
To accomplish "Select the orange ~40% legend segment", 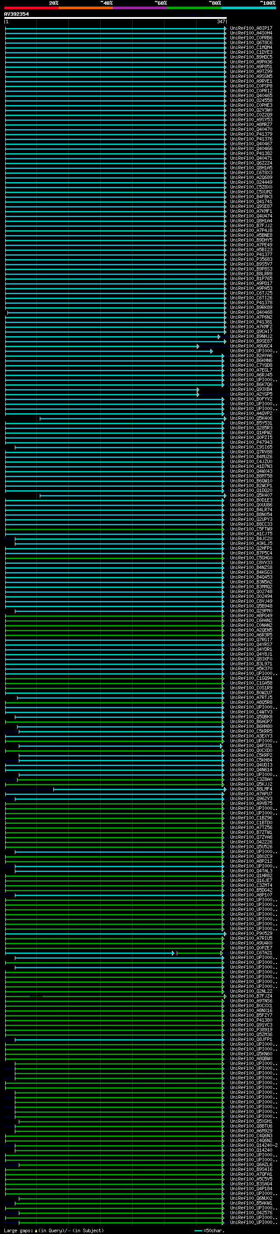I will 86,8.
